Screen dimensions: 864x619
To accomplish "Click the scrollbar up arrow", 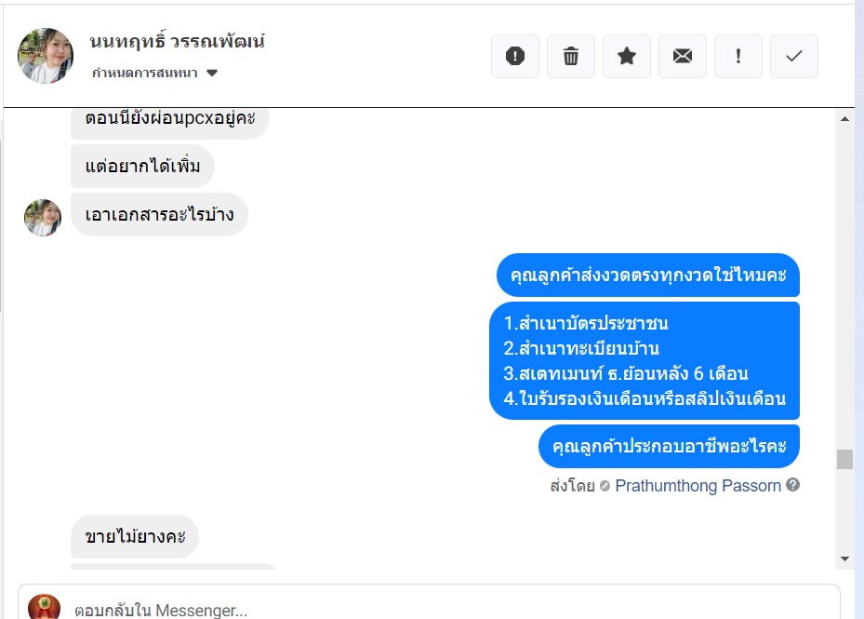I will tap(844, 118).
